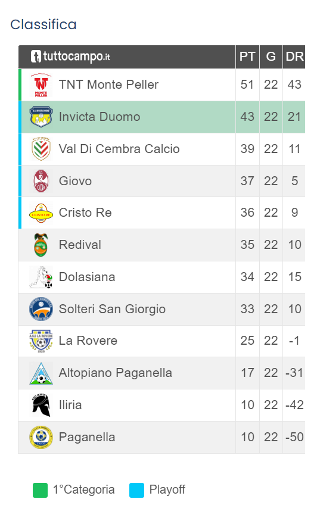The width and height of the screenshot is (320, 521).
Task: Click the DR column header
Action: point(294,57)
